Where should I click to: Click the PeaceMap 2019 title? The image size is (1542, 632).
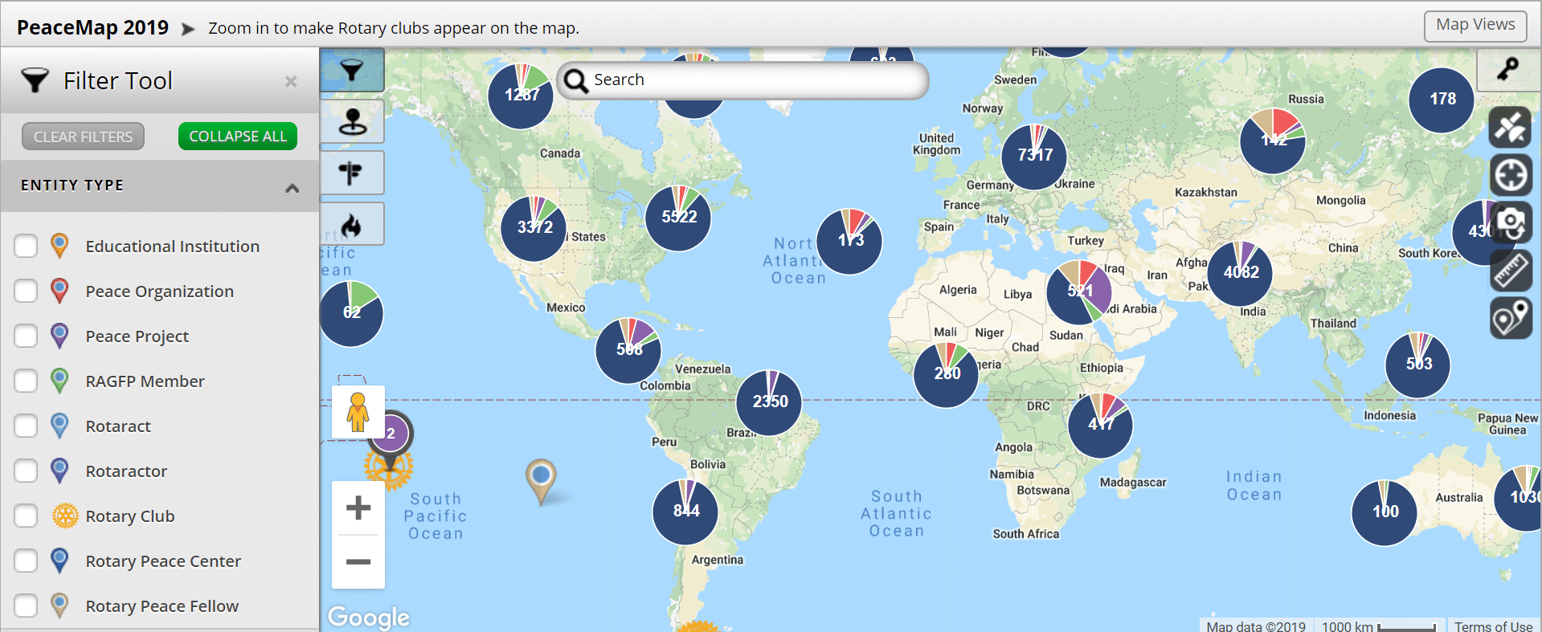pos(93,27)
